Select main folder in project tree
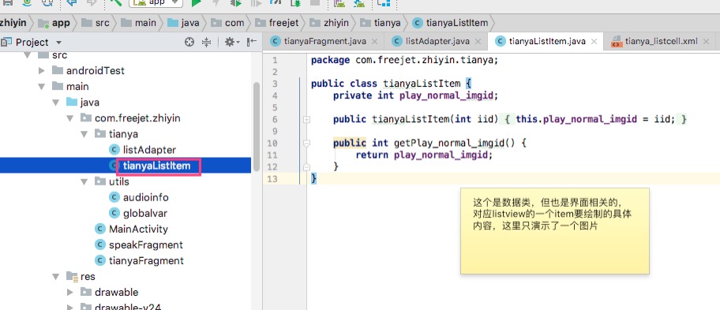 pyautogui.click(x=71, y=86)
